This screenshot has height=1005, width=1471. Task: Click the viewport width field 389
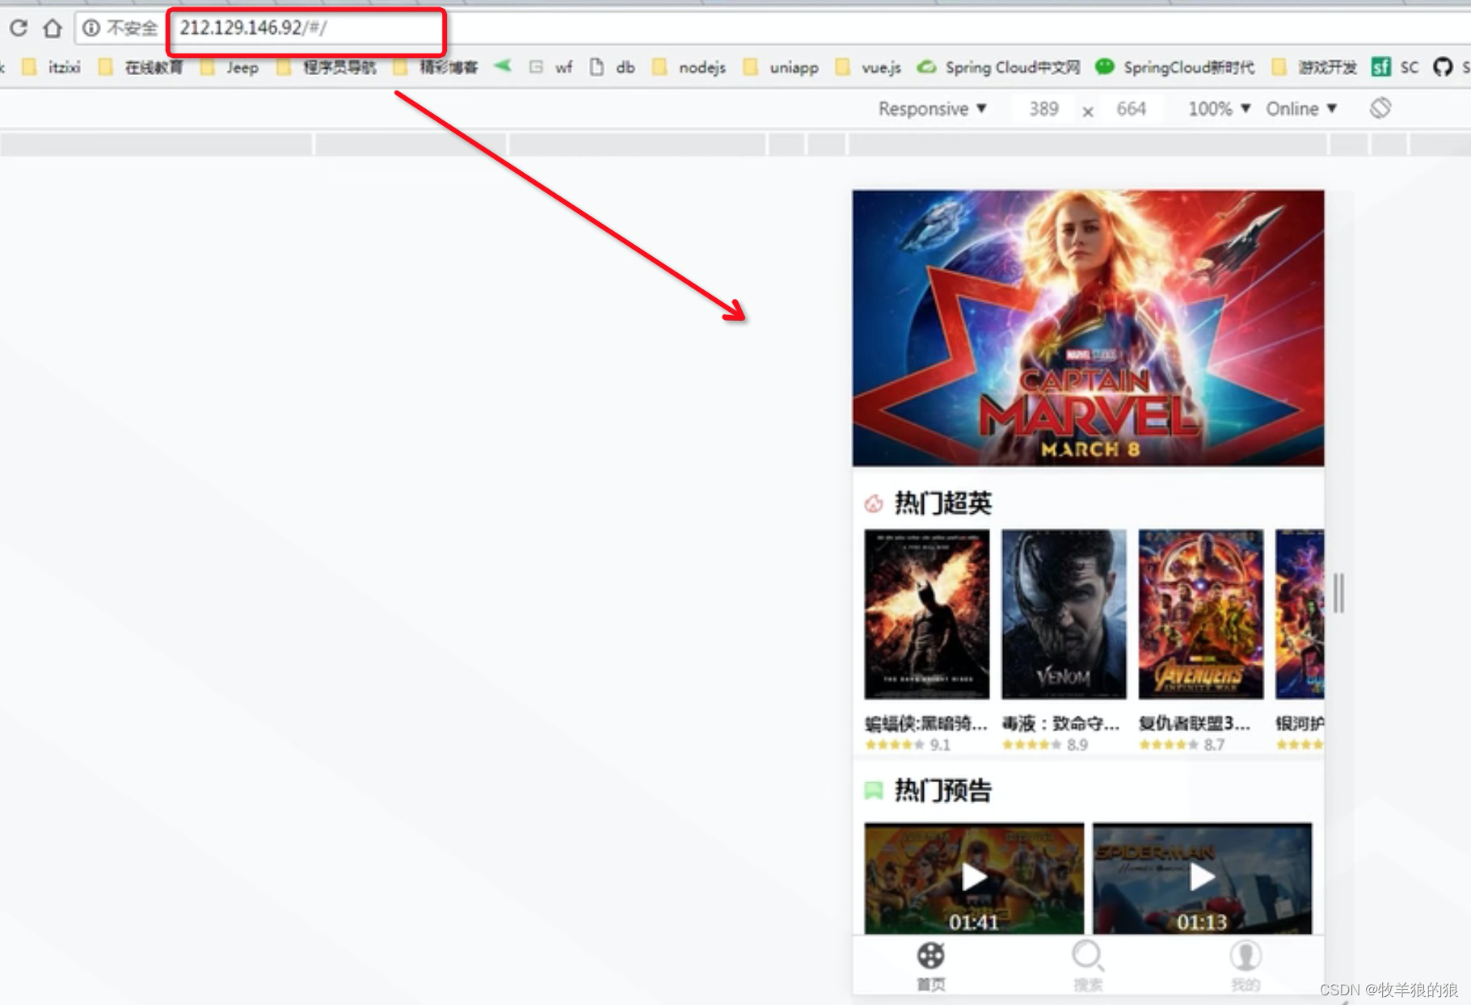click(1043, 109)
